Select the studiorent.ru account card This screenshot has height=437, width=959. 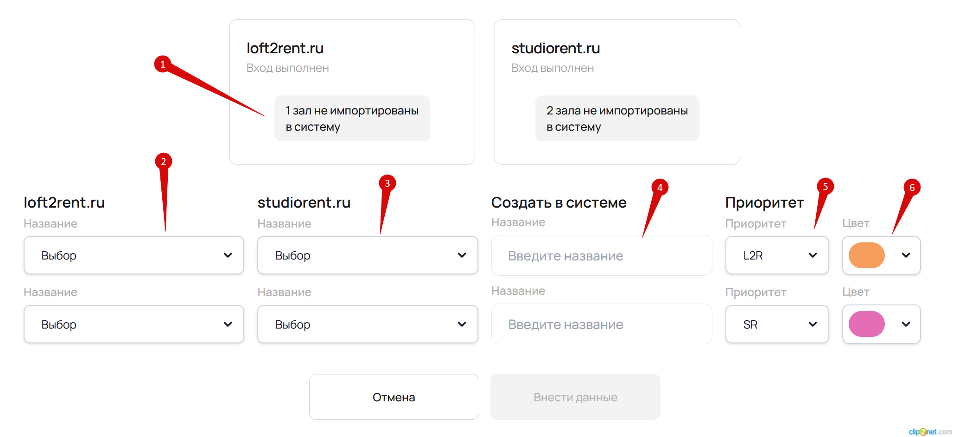click(617, 92)
